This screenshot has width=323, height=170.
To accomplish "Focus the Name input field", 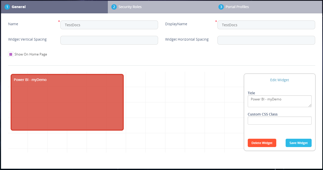I will (109, 25).
